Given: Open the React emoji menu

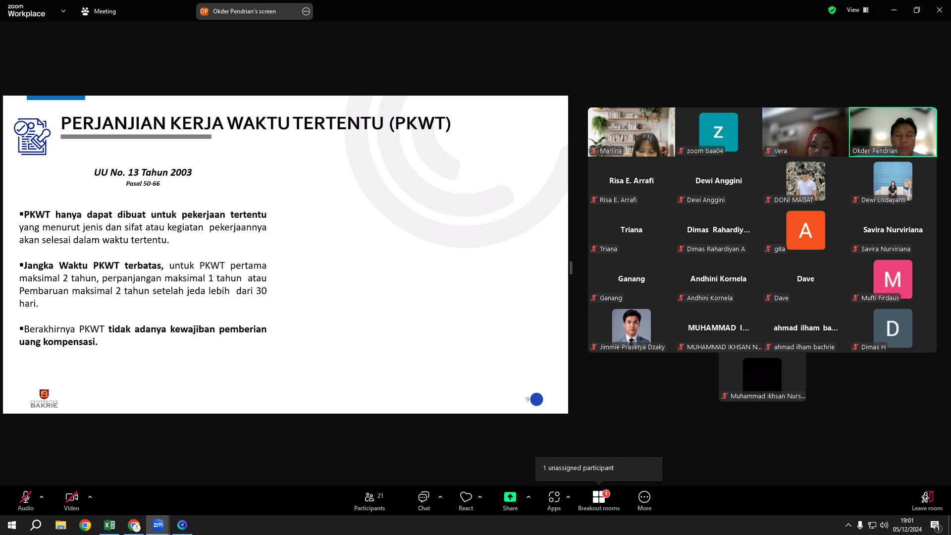Looking at the screenshot, I should pyautogui.click(x=466, y=500).
